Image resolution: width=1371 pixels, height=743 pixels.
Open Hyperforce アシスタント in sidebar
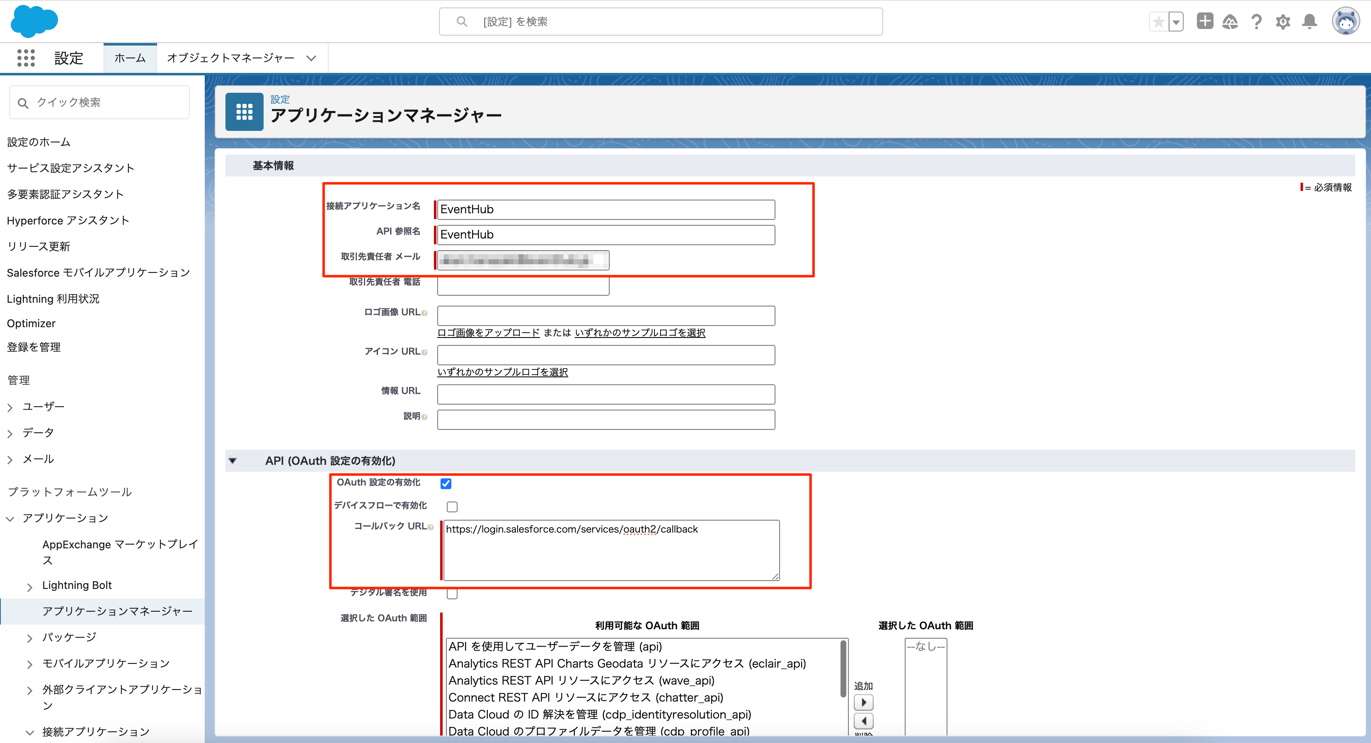[x=68, y=220]
